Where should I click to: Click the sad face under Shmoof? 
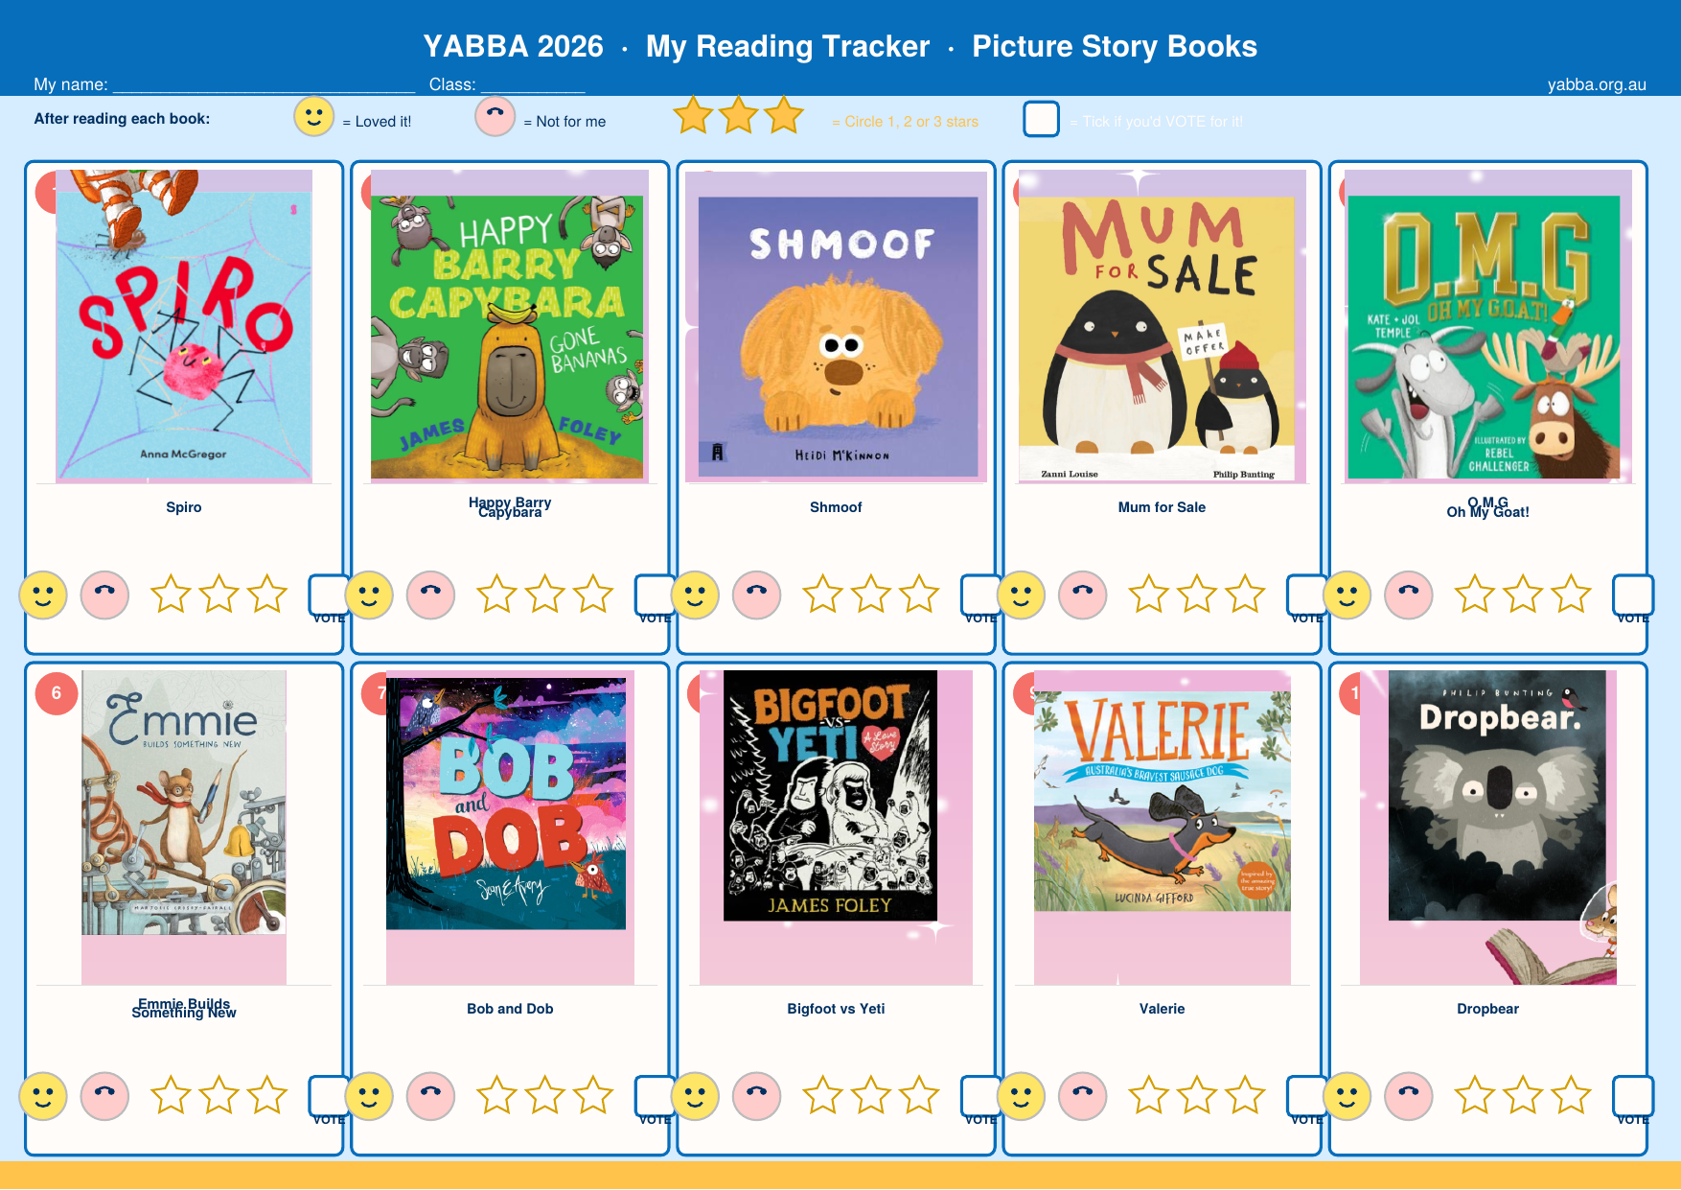tap(756, 595)
